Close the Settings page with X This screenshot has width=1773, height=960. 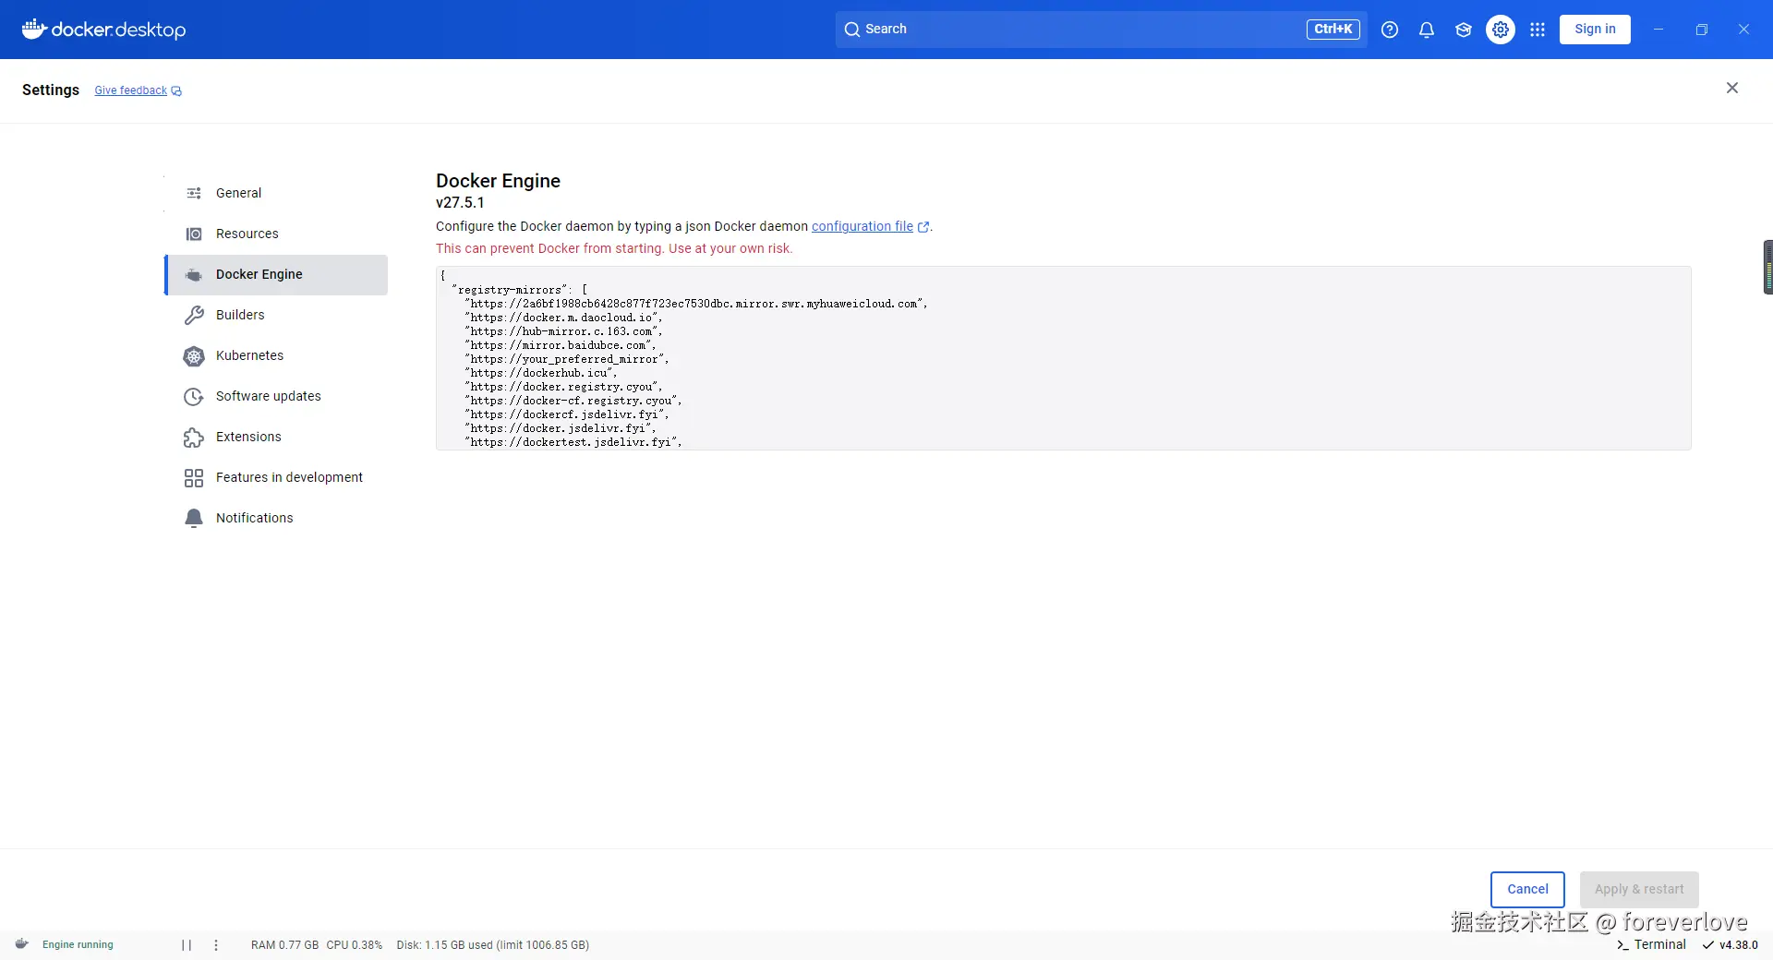click(1732, 88)
